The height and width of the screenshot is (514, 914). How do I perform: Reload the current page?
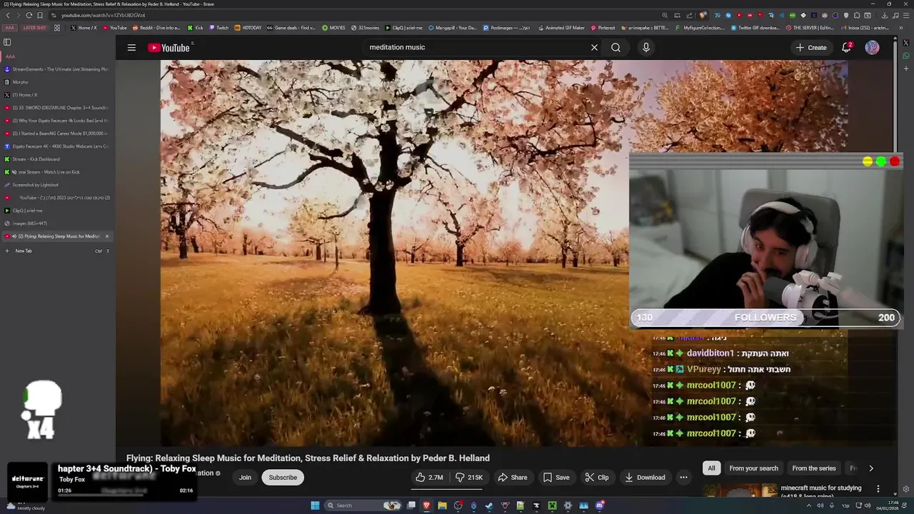[x=29, y=15]
